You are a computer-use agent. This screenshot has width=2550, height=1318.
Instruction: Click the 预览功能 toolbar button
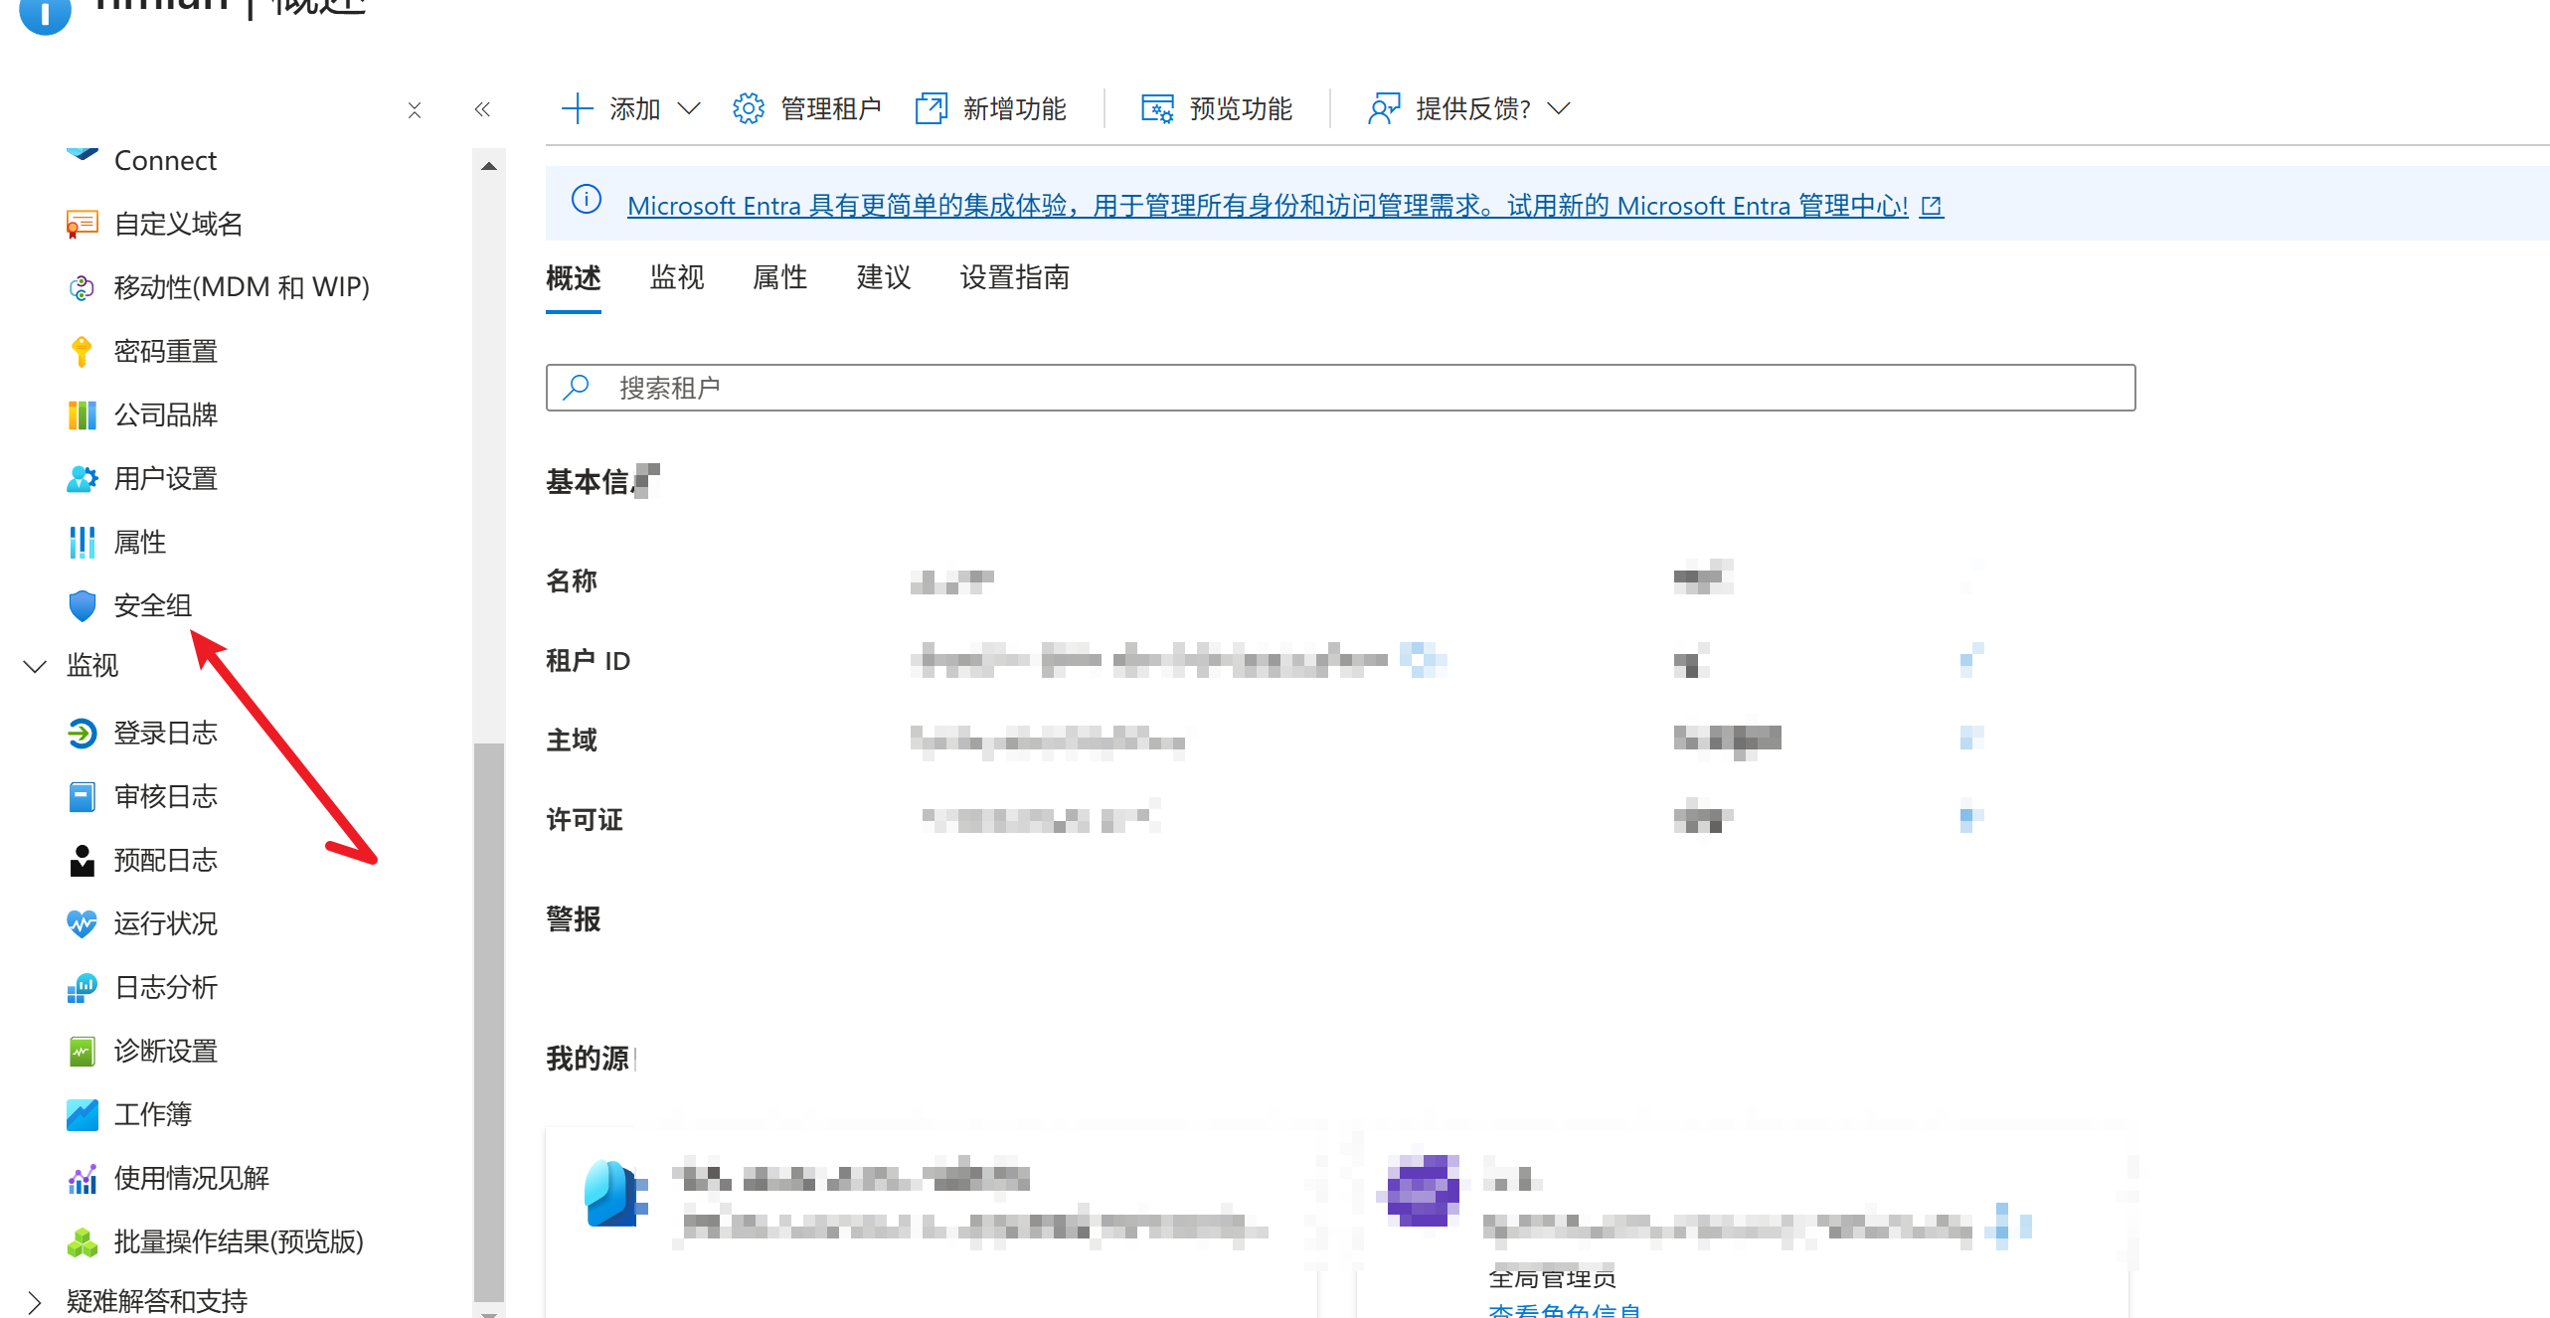pos(1217,108)
